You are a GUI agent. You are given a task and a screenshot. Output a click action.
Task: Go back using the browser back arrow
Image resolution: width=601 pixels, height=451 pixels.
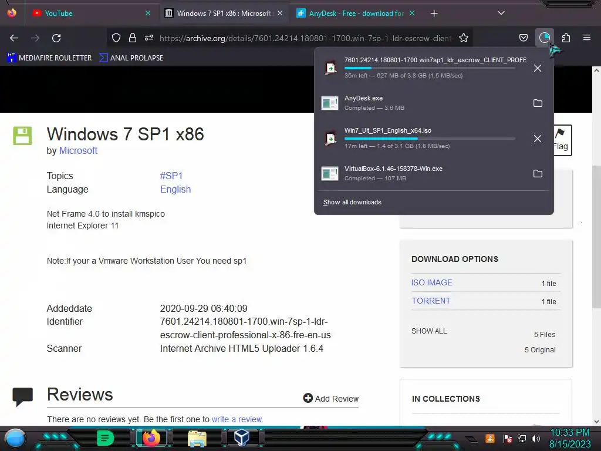14,38
